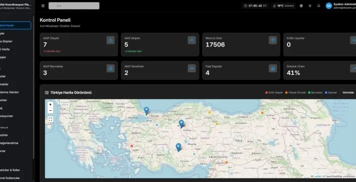This screenshot has height=182, width=356.
Task: Click the blue pin marker near İstanbul
Action: pyautogui.click(x=146, y=111)
